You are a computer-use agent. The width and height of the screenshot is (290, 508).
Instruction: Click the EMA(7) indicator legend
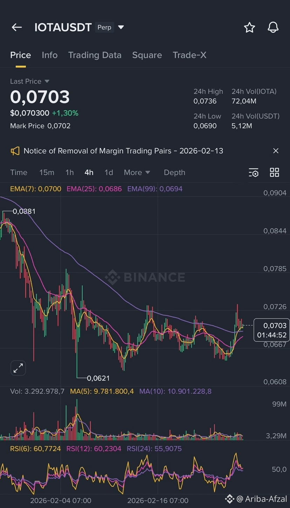pos(36,189)
